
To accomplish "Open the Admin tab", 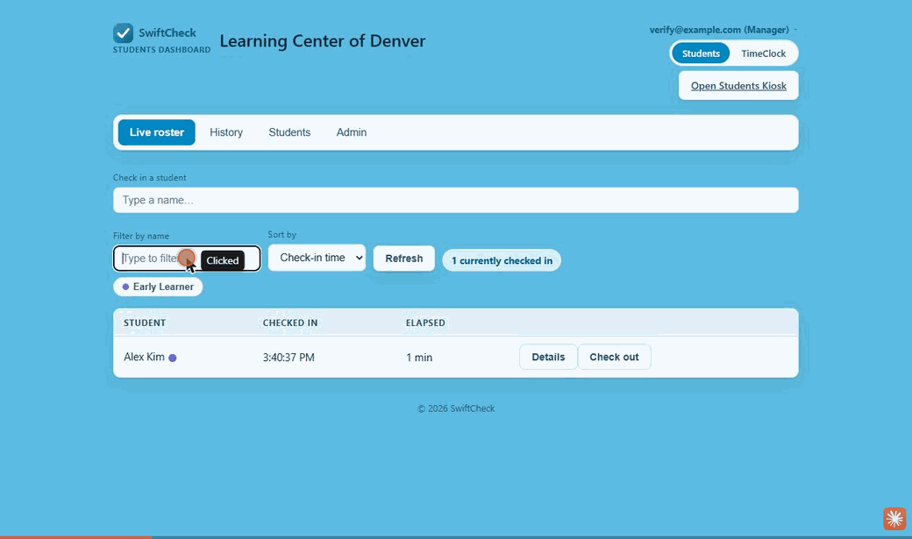I will tap(352, 132).
